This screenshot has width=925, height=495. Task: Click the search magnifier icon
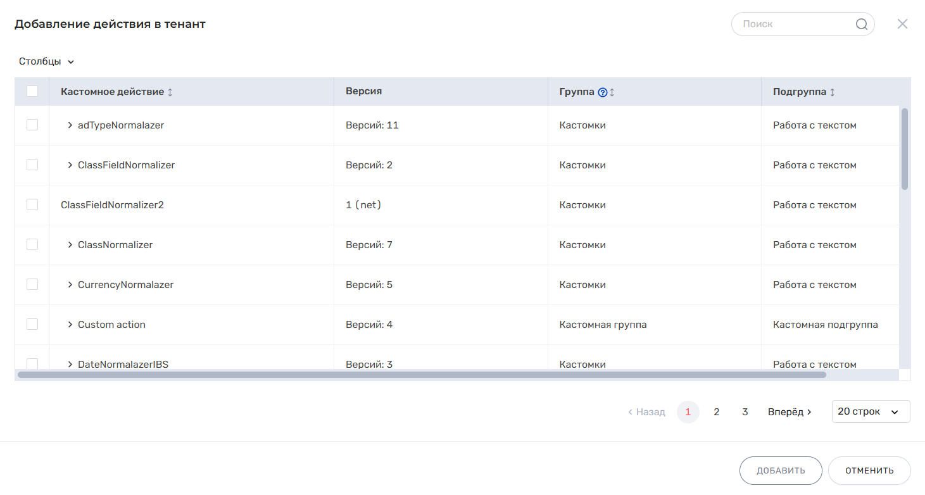pos(862,24)
